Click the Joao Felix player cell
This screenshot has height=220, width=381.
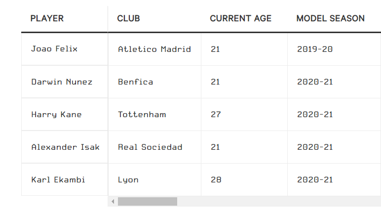coord(54,49)
